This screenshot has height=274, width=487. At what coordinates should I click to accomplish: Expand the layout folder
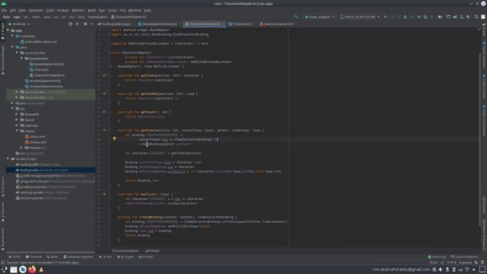17,120
